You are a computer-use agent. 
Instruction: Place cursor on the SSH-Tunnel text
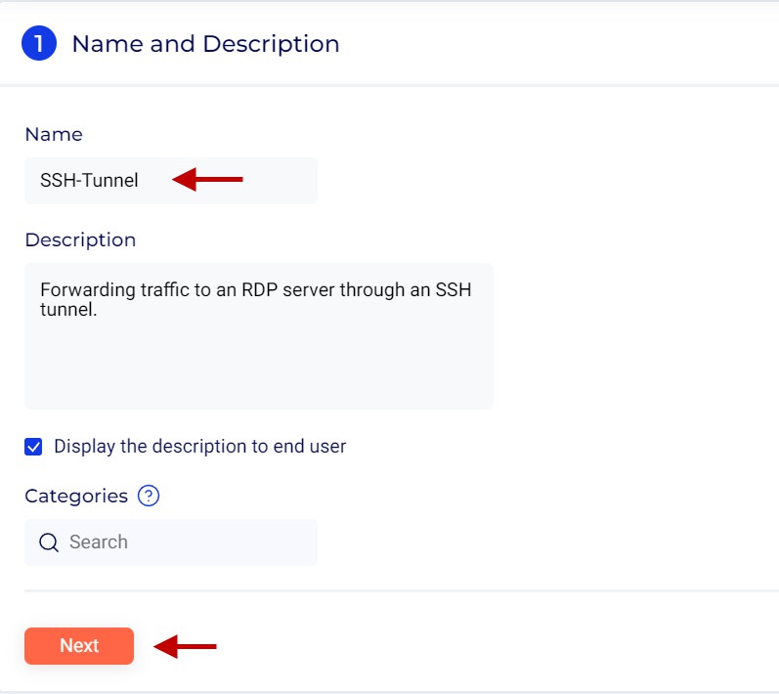(89, 181)
